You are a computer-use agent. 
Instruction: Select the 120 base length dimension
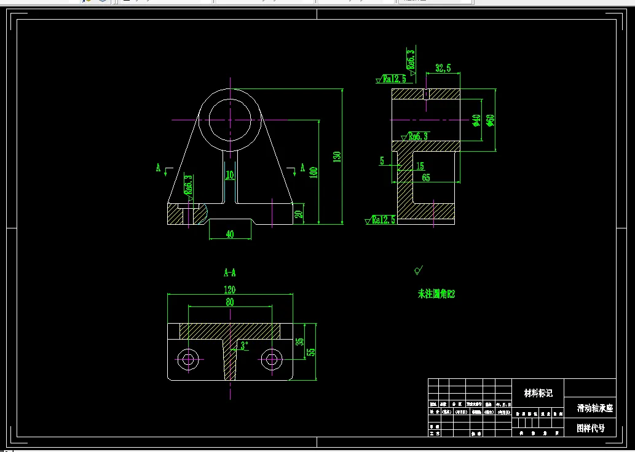(x=230, y=290)
